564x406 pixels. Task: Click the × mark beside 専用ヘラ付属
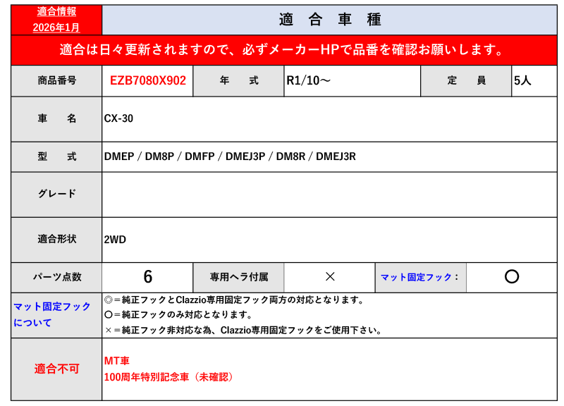(329, 277)
